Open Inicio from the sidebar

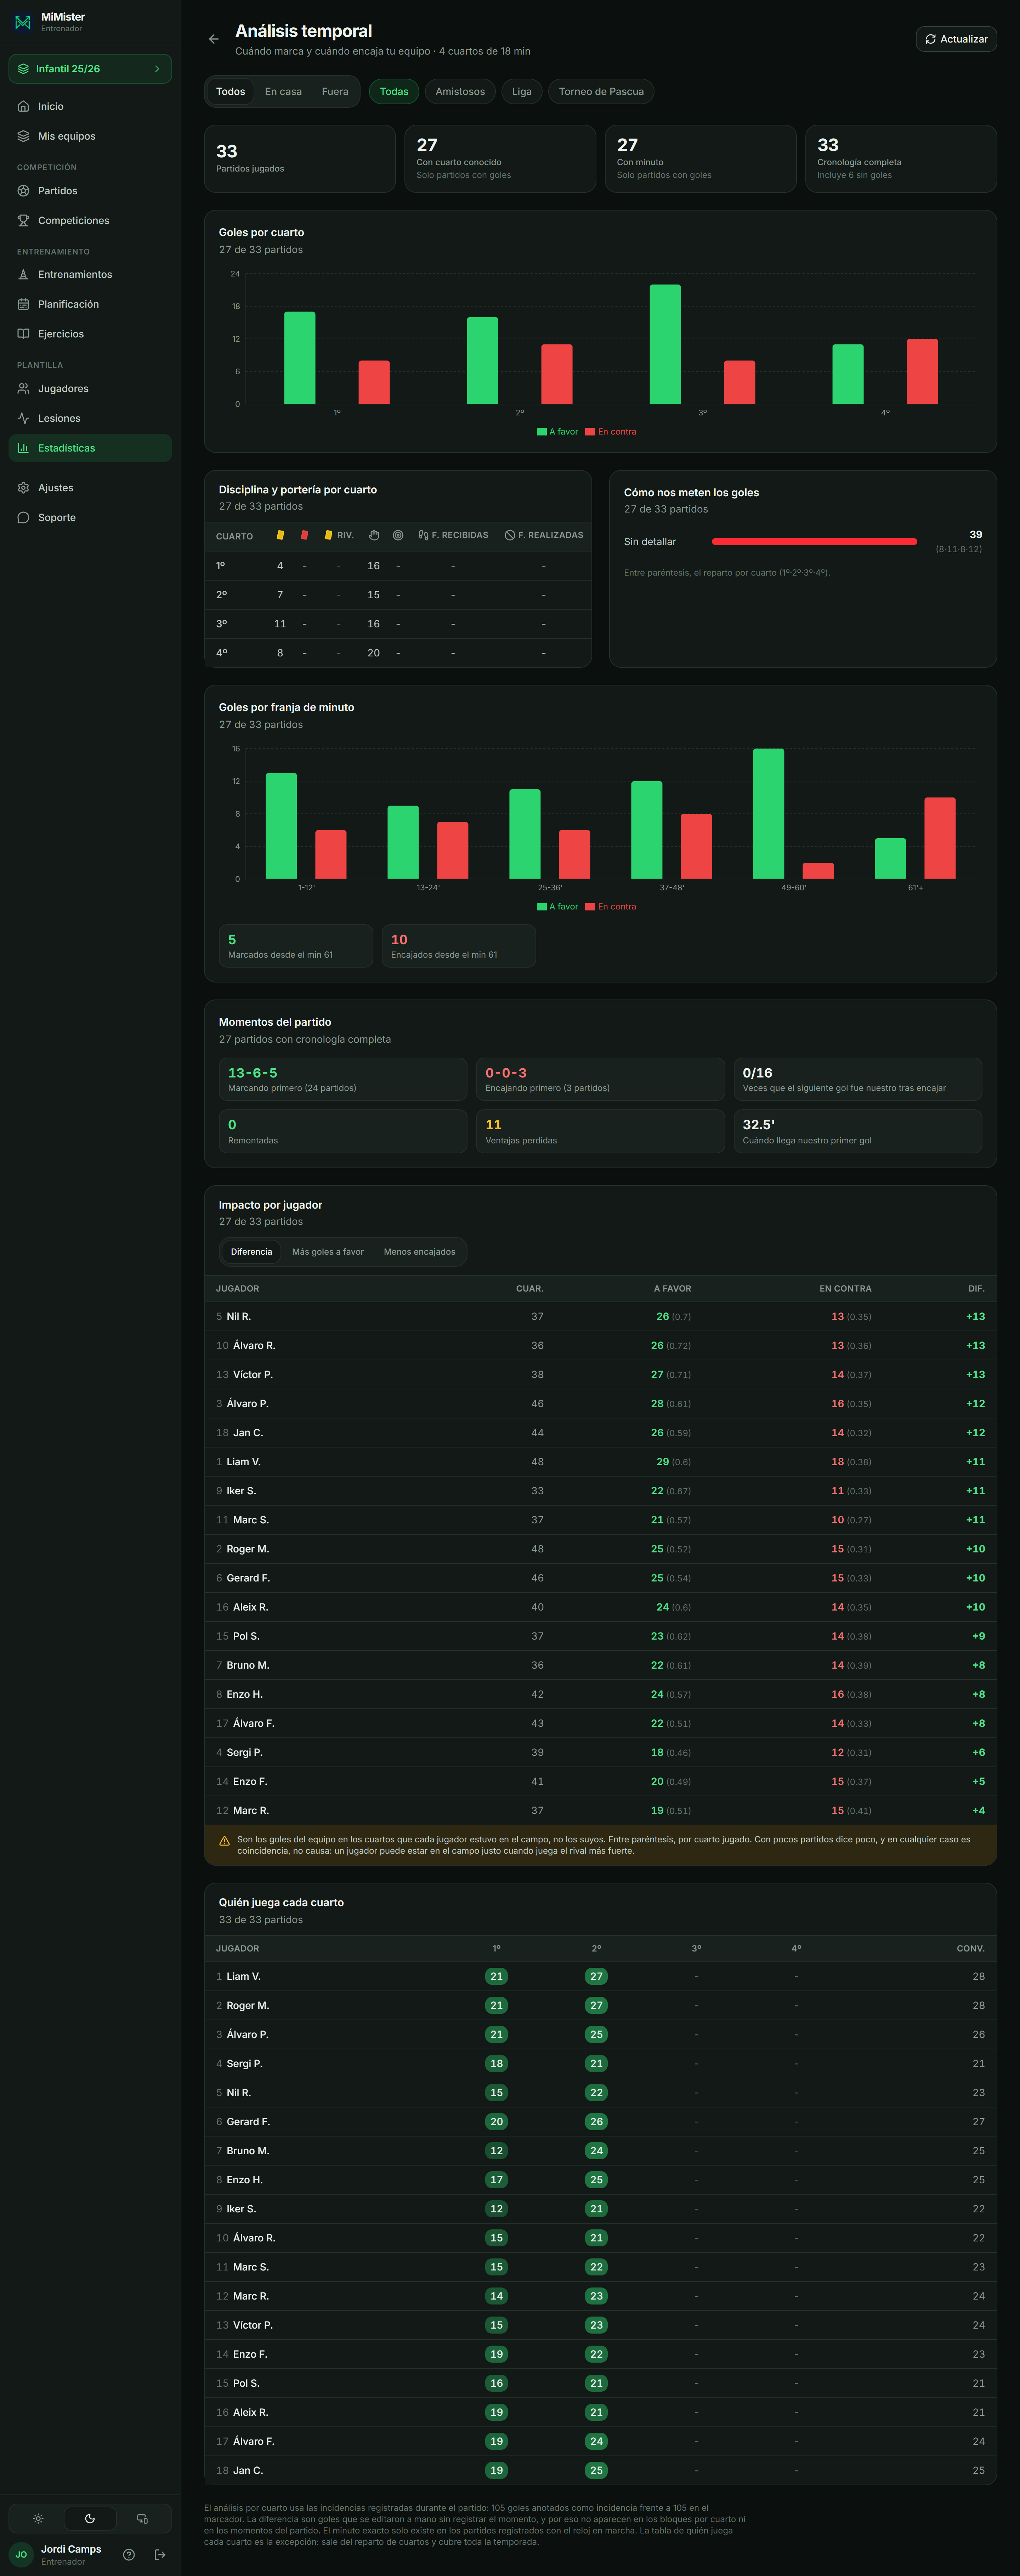(90, 106)
